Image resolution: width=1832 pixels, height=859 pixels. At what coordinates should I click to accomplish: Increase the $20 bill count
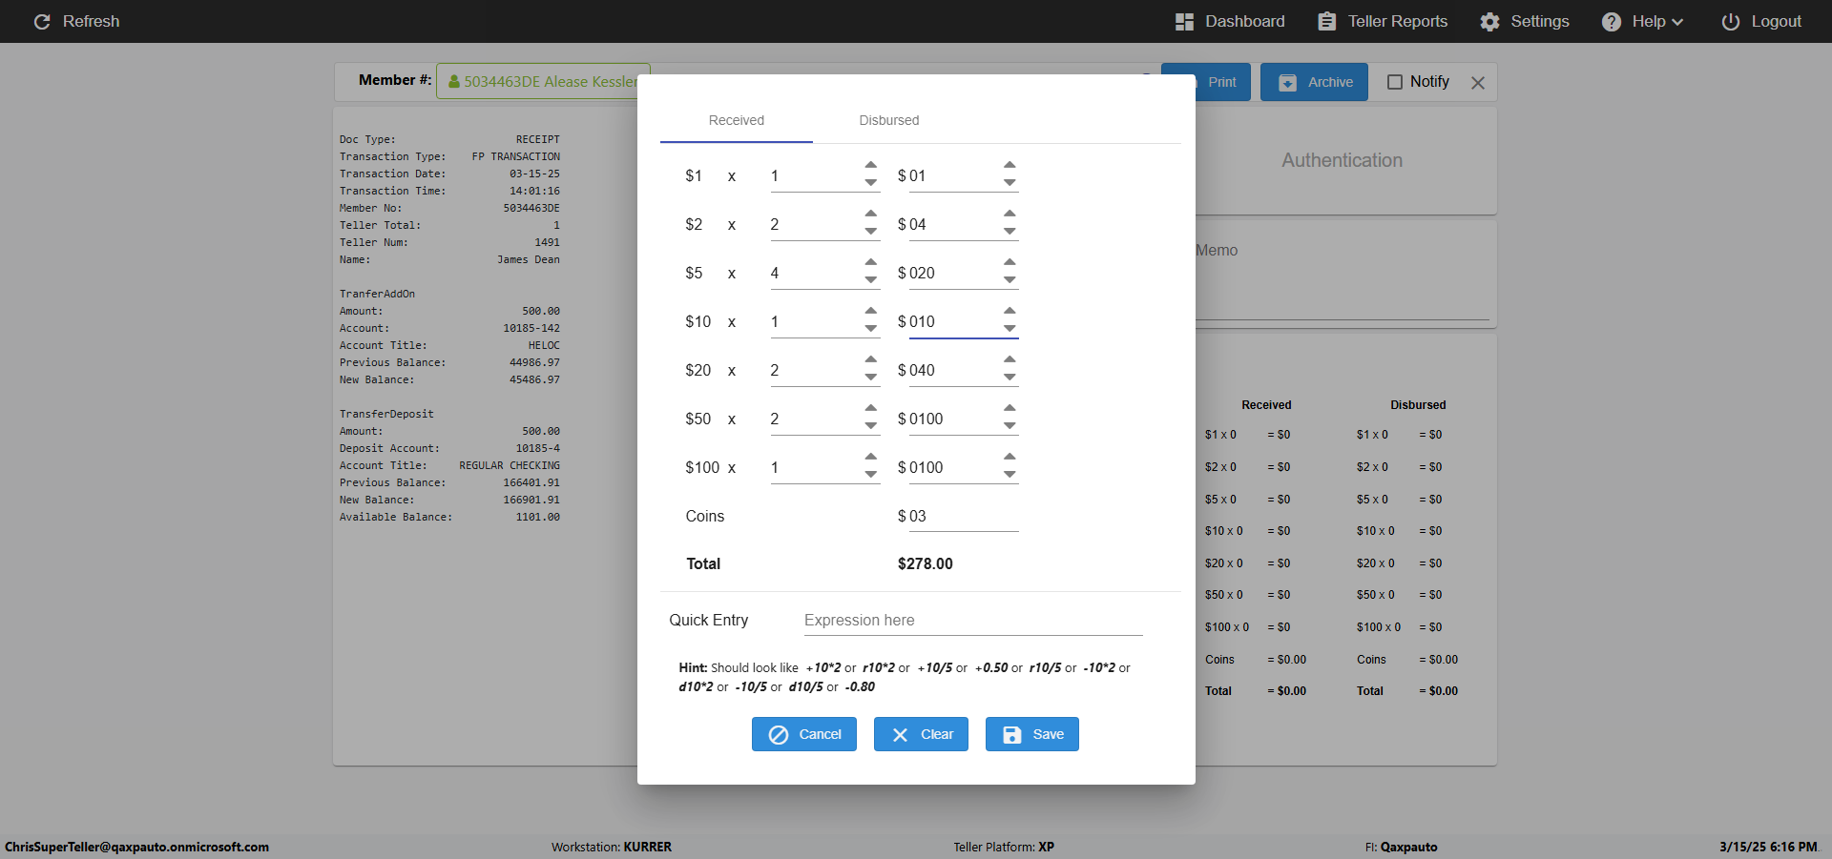[871, 359]
